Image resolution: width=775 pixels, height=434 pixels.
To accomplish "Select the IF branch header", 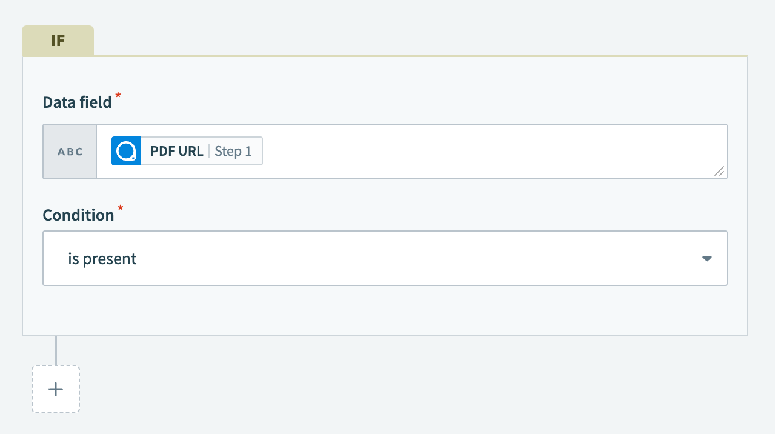I will click(58, 40).
